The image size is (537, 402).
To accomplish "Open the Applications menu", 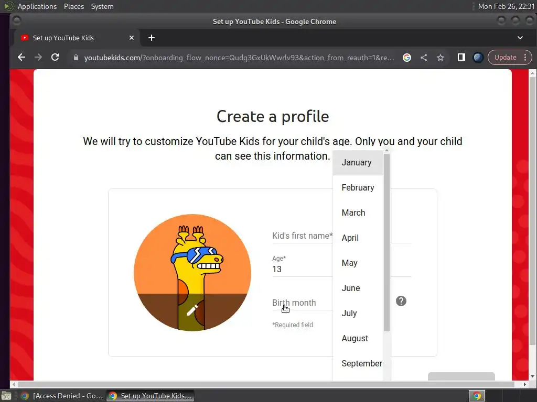I will (37, 6).
